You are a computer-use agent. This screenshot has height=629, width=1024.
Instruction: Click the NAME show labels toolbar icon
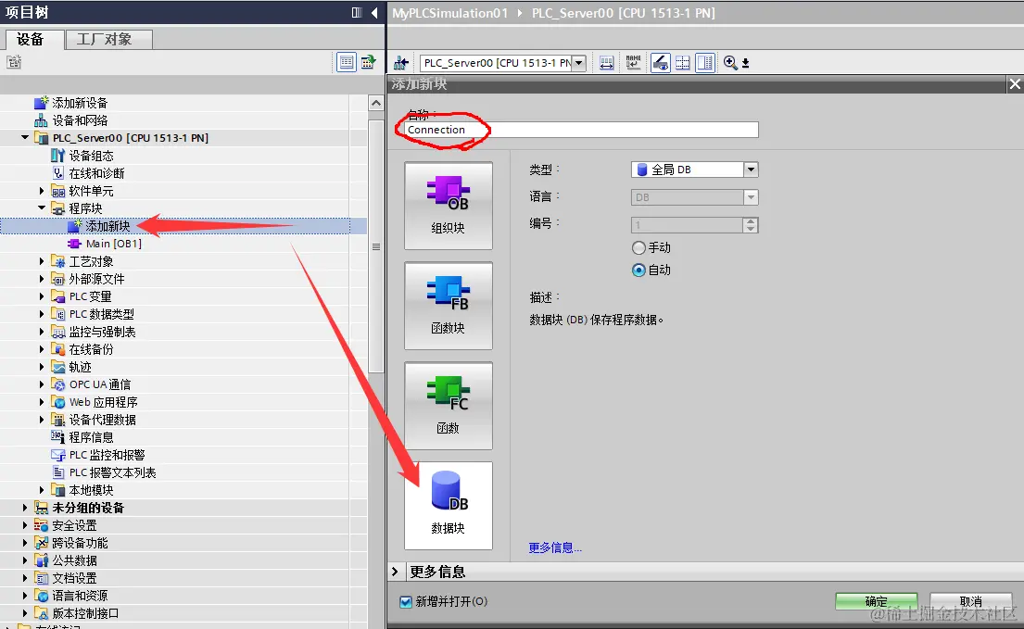633,63
